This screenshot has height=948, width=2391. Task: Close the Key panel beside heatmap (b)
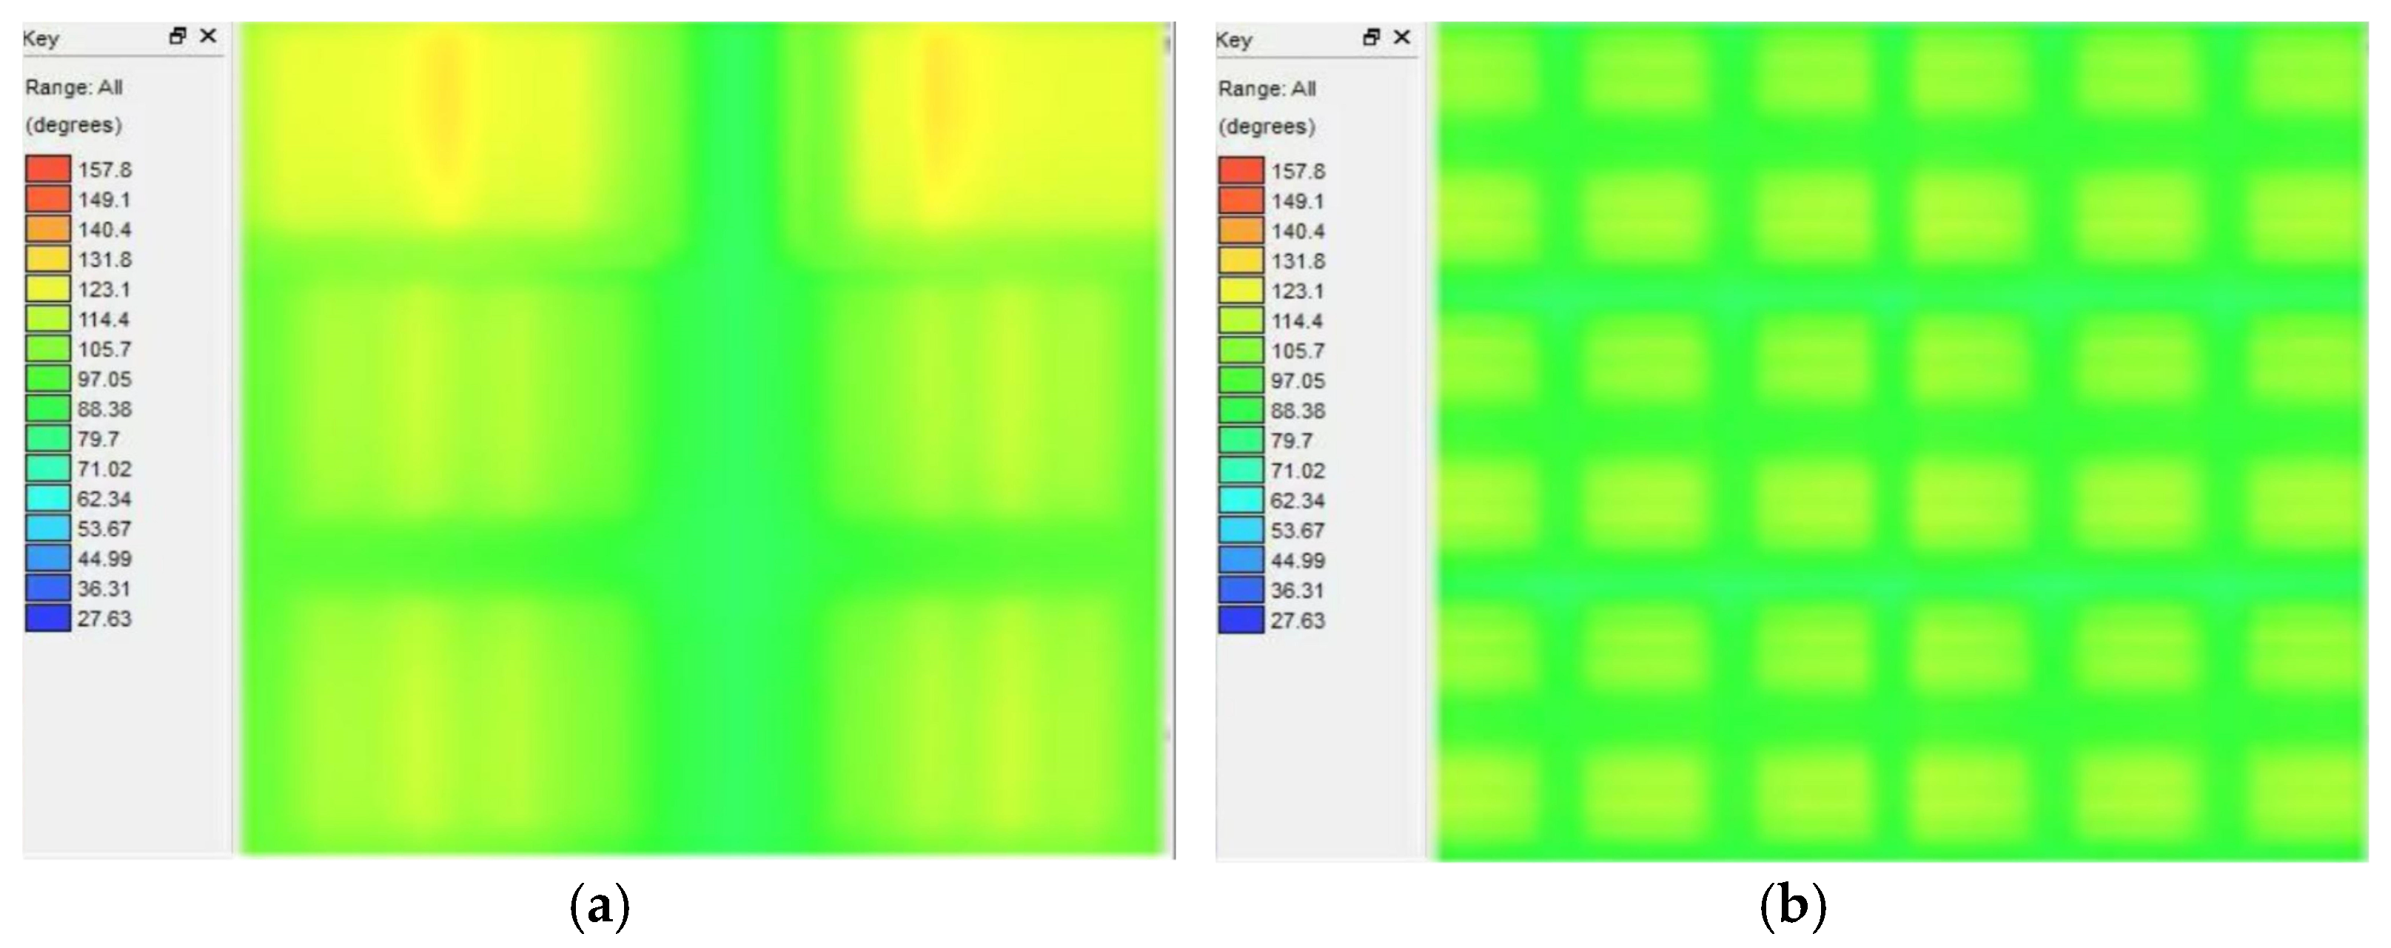coord(1403,36)
